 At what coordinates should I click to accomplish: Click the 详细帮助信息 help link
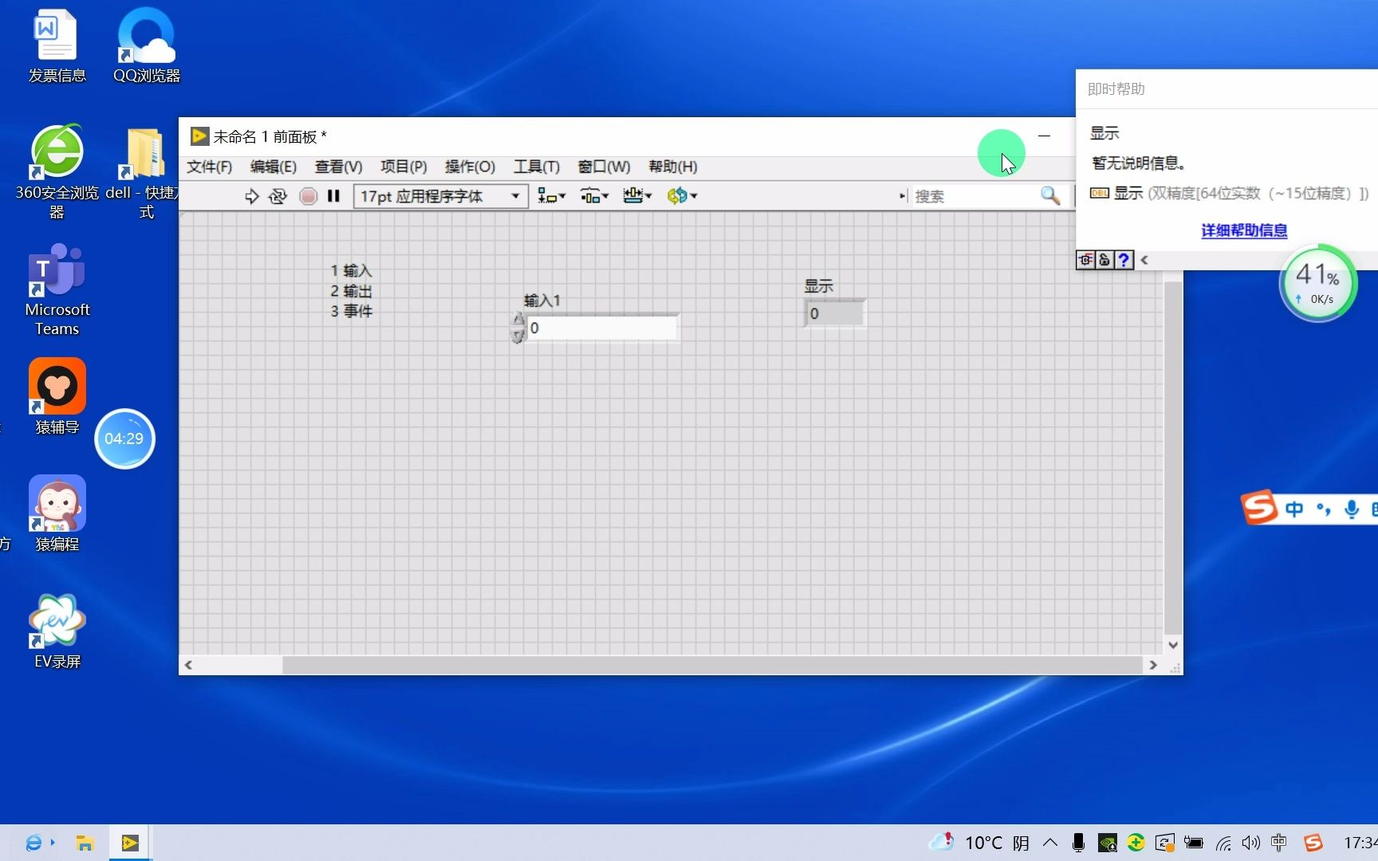coord(1243,230)
